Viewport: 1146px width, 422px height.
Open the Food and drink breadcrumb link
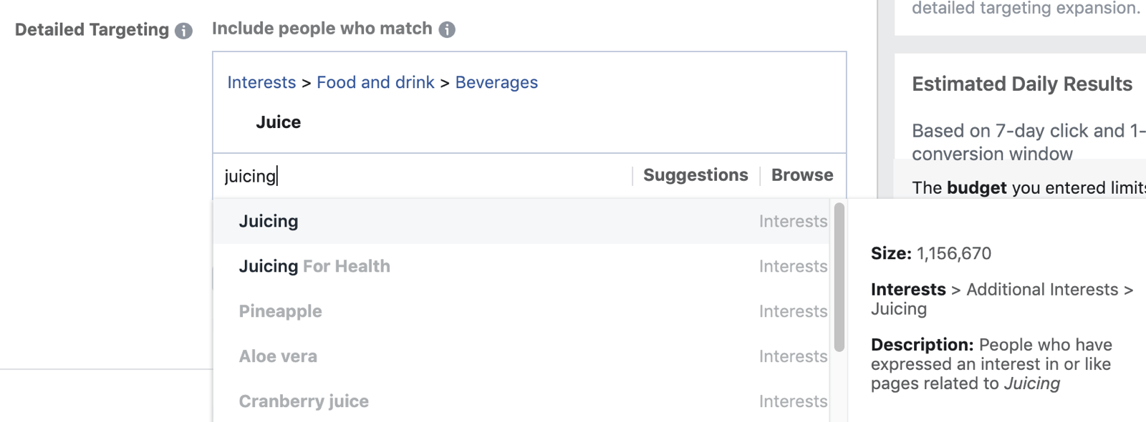(x=375, y=82)
